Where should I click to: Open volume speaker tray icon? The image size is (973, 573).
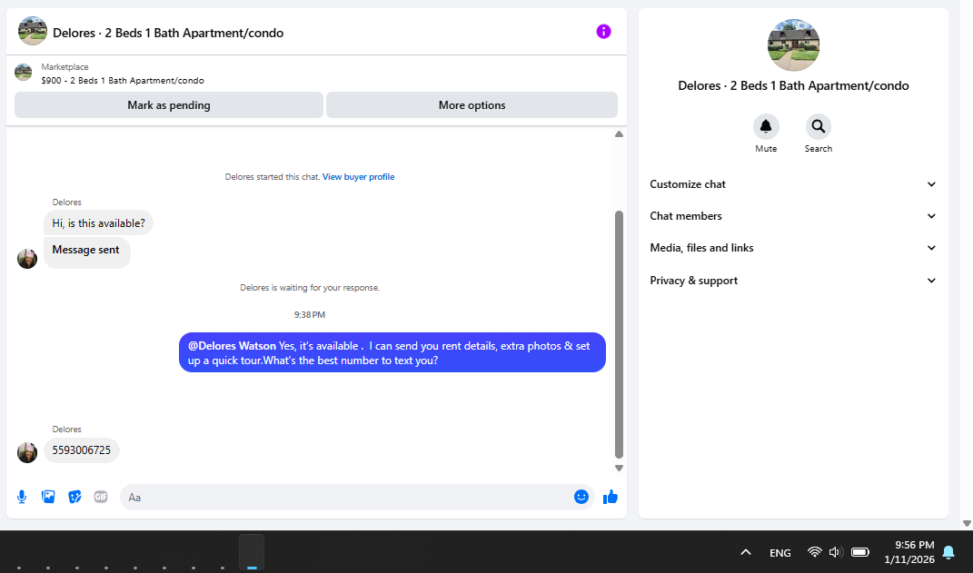point(836,552)
